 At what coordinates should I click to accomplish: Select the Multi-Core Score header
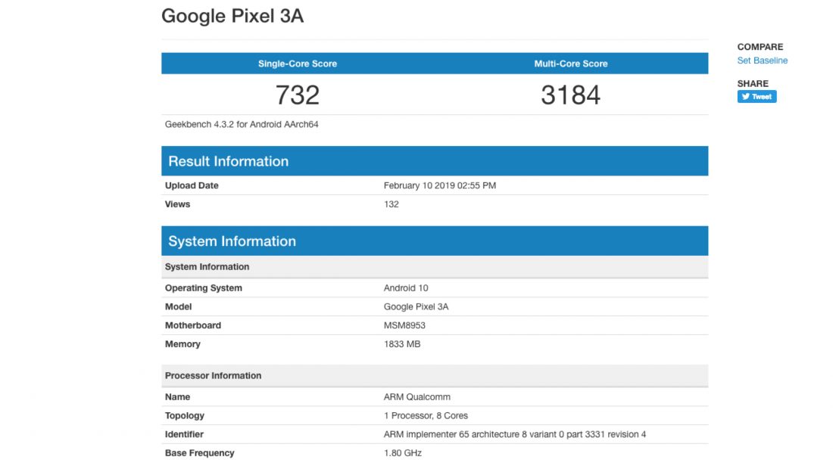tap(570, 64)
